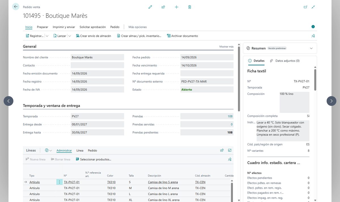This screenshot has height=202, width=340.
Task: Open the Línea menu in Líneas section
Action: (x=80, y=151)
